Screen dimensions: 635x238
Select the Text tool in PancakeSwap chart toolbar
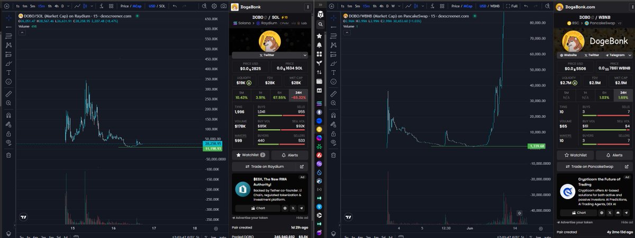(x=333, y=72)
